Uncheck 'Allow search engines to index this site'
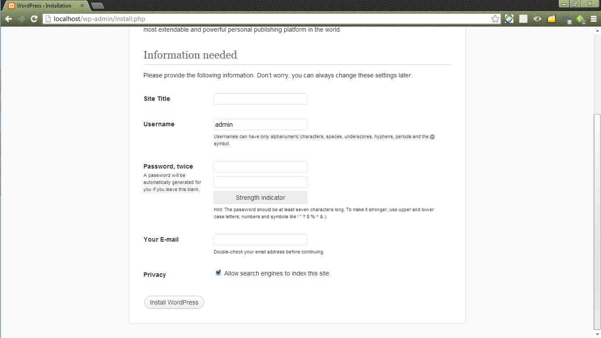Image resolution: width=601 pixels, height=338 pixels. click(x=218, y=272)
